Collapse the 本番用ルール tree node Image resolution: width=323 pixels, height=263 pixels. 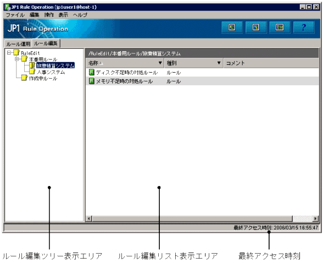point(17,59)
